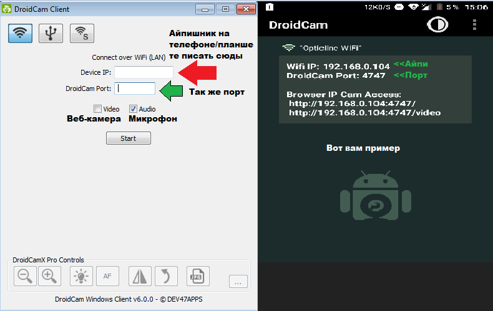Click the AF autofocus button
The height and width of the screenshot is (311, 493).
(x=107, y=276)
